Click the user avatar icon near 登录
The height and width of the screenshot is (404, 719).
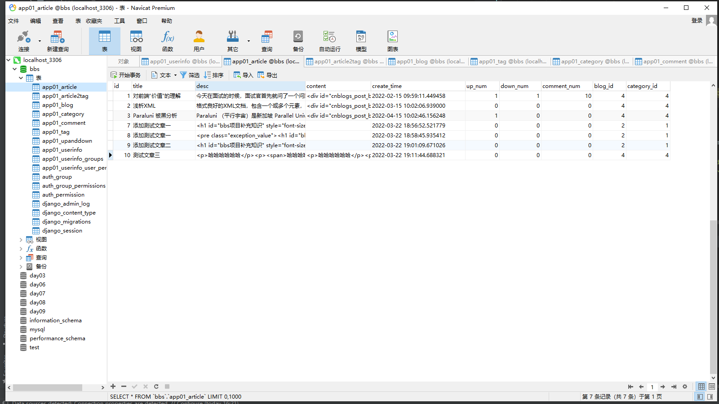point(711,21)
